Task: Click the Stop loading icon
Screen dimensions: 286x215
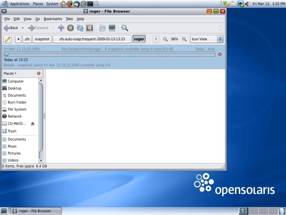Action: 71,28
